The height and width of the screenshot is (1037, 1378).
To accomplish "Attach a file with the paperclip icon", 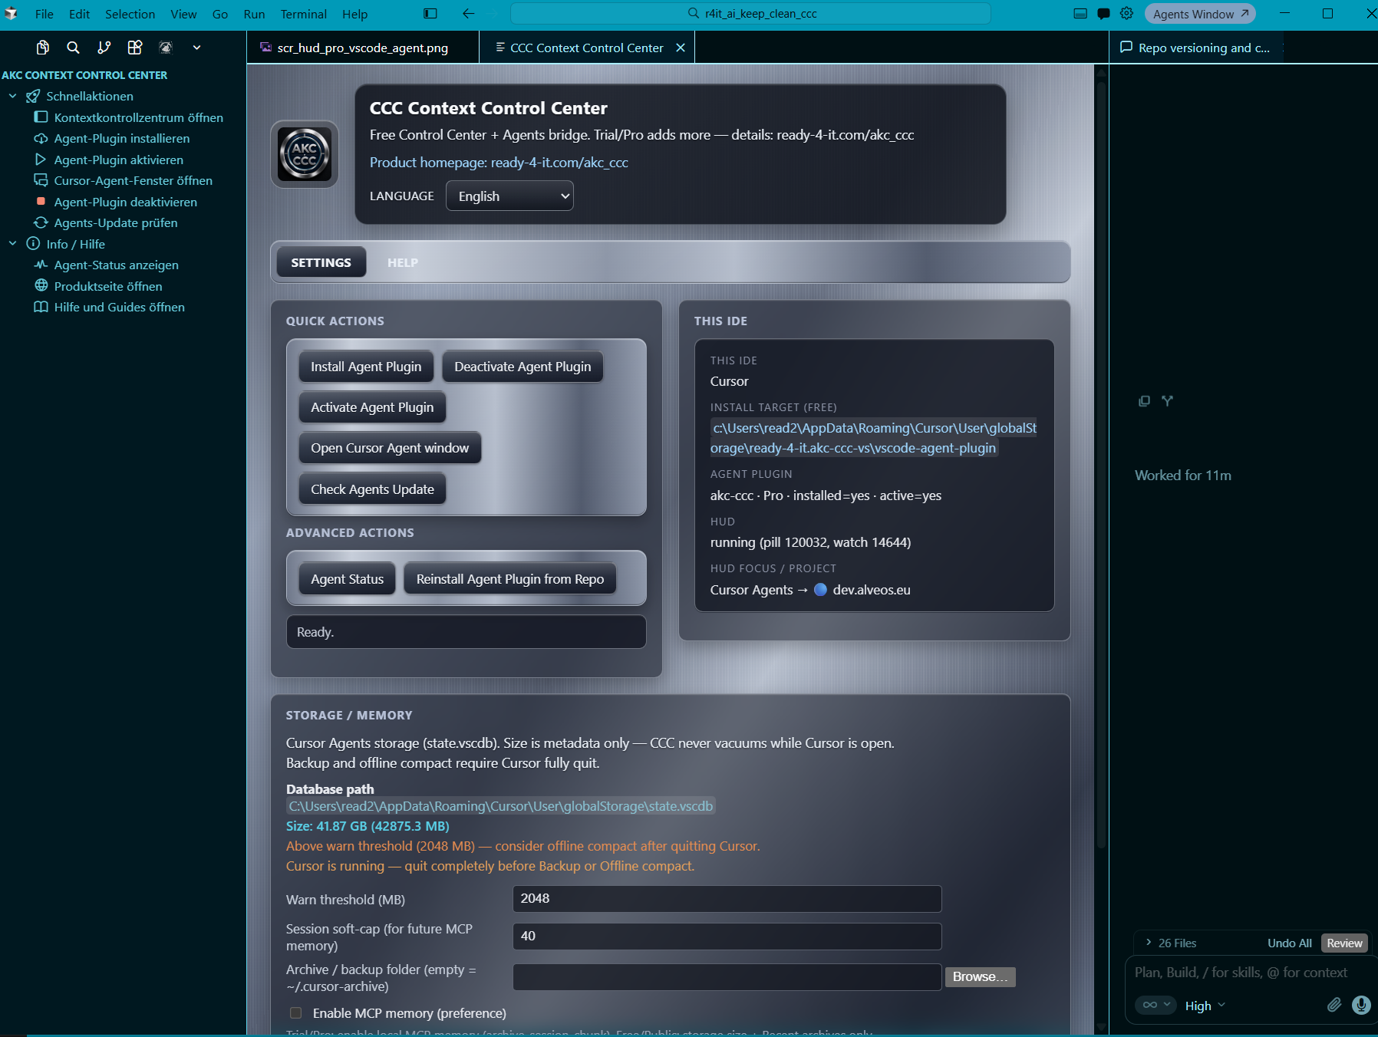I will pos(1334,1005).
